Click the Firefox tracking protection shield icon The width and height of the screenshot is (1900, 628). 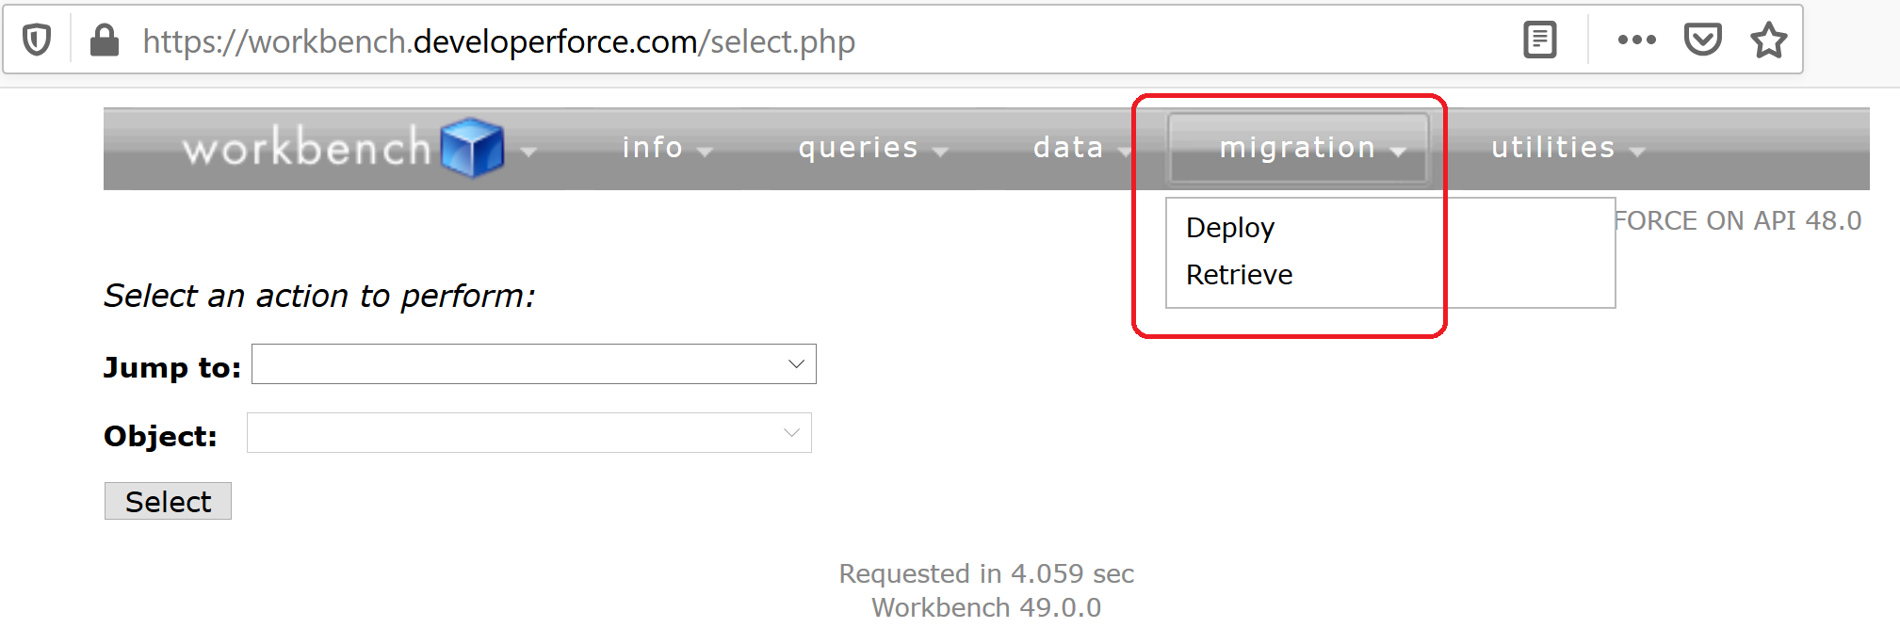pyautogui.click(x=35, y=40)
